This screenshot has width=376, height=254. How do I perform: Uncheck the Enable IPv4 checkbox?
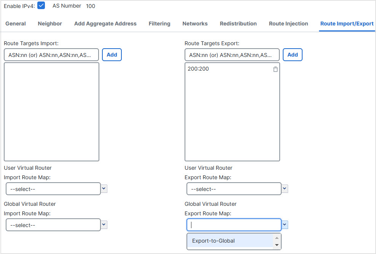pos(41,6)
